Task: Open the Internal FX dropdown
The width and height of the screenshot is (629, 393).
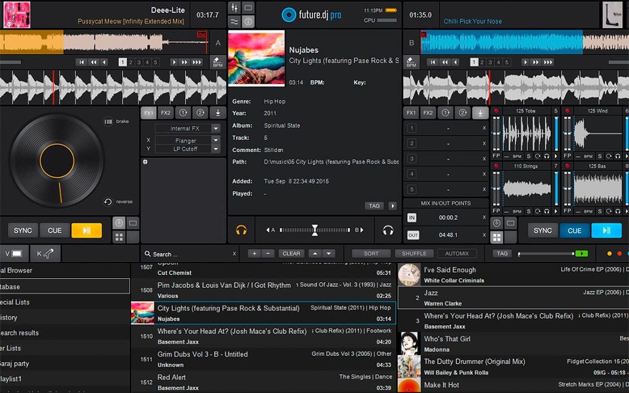Action: [x=215, y=128]
